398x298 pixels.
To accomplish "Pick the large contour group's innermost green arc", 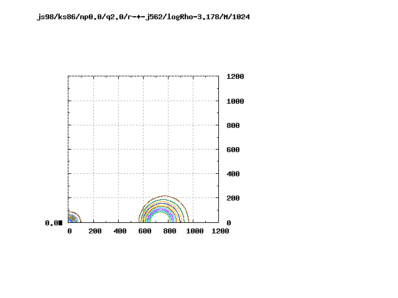I will coord(160,212).
